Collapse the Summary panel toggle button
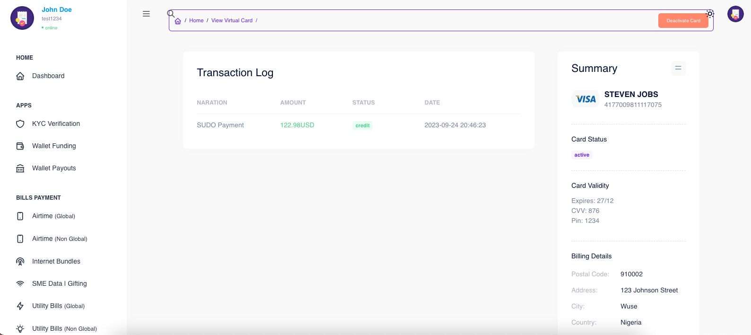Viewport: 751px width, 335px height. click(x=678, y=68)
